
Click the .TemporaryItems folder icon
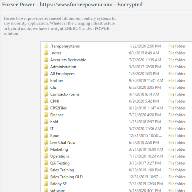[46, 46]
